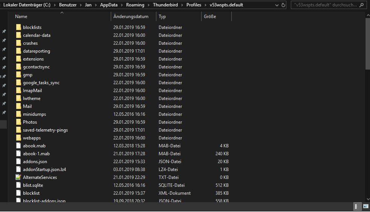Switch to large thumbnails view
The image size is (370, 212).
[365, 206]
